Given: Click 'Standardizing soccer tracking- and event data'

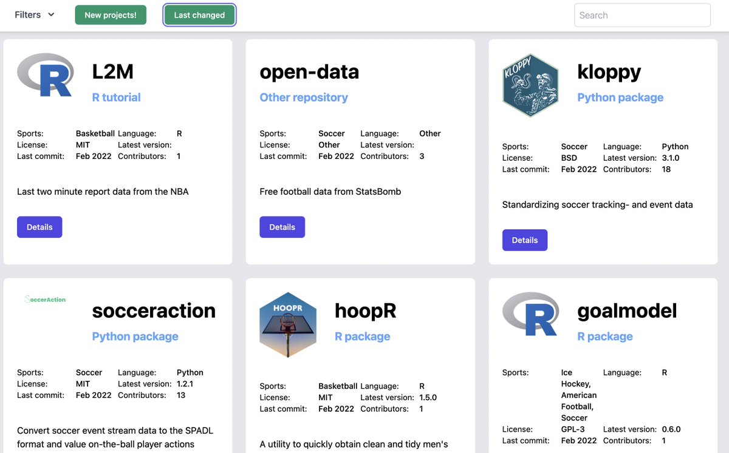Looking at the screenshot, I should 598,204.
